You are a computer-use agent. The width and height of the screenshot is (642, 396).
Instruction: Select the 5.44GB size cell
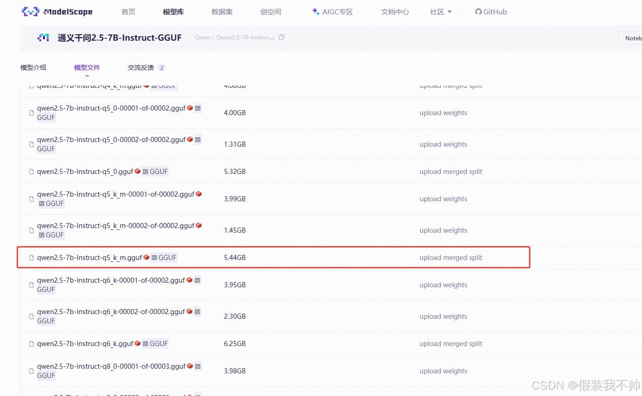click(235, 258)
